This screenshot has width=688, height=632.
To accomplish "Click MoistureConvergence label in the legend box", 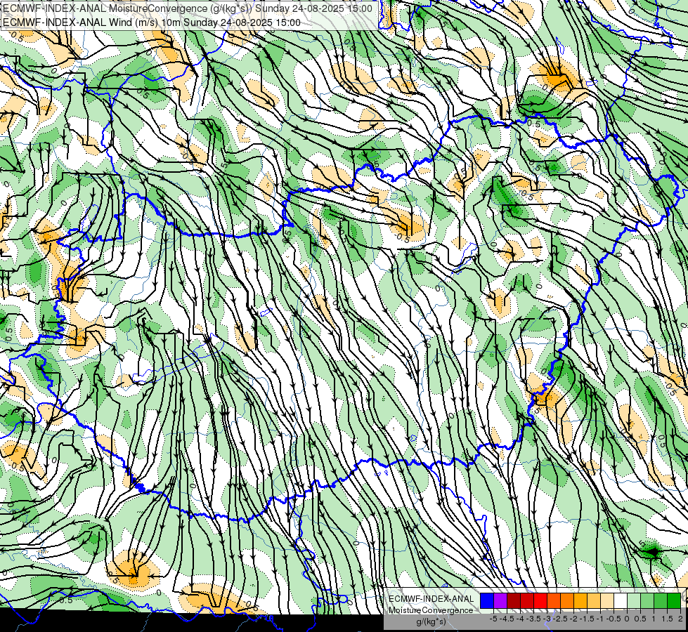I will (x=431, y=610).
